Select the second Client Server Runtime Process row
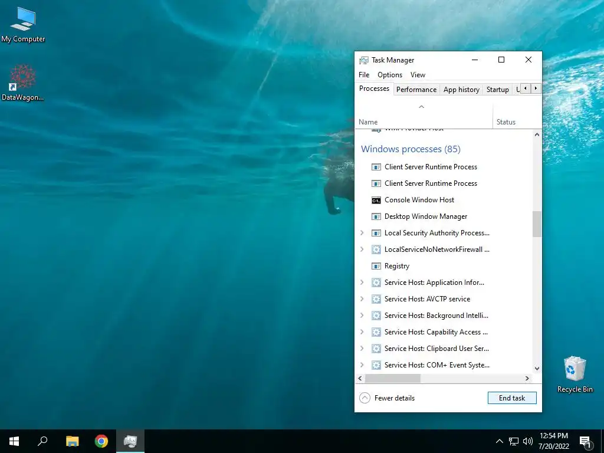The image size is (604, 453). [x=444, y=183]
